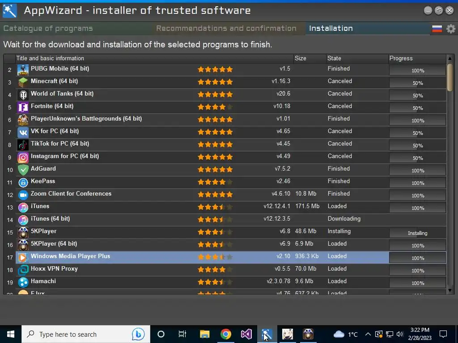Open the anime character taskbar icon

coord(288,334)
